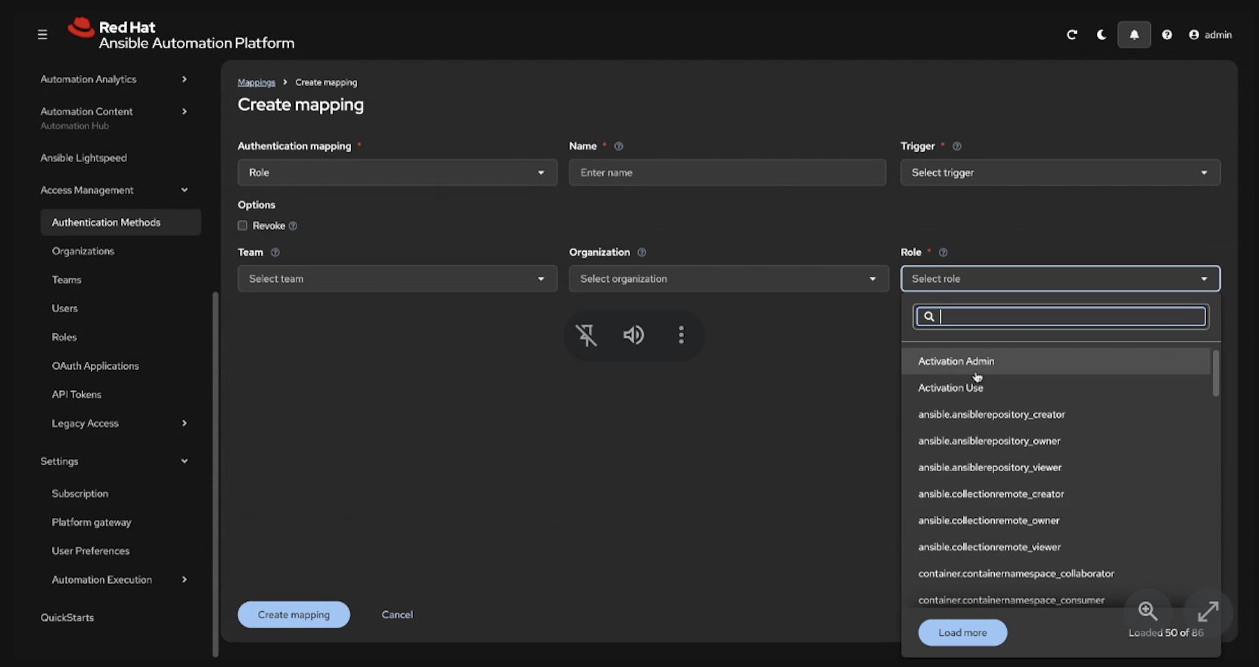Click the Create mapping button

pyautogui.click(x=294, y=615)
